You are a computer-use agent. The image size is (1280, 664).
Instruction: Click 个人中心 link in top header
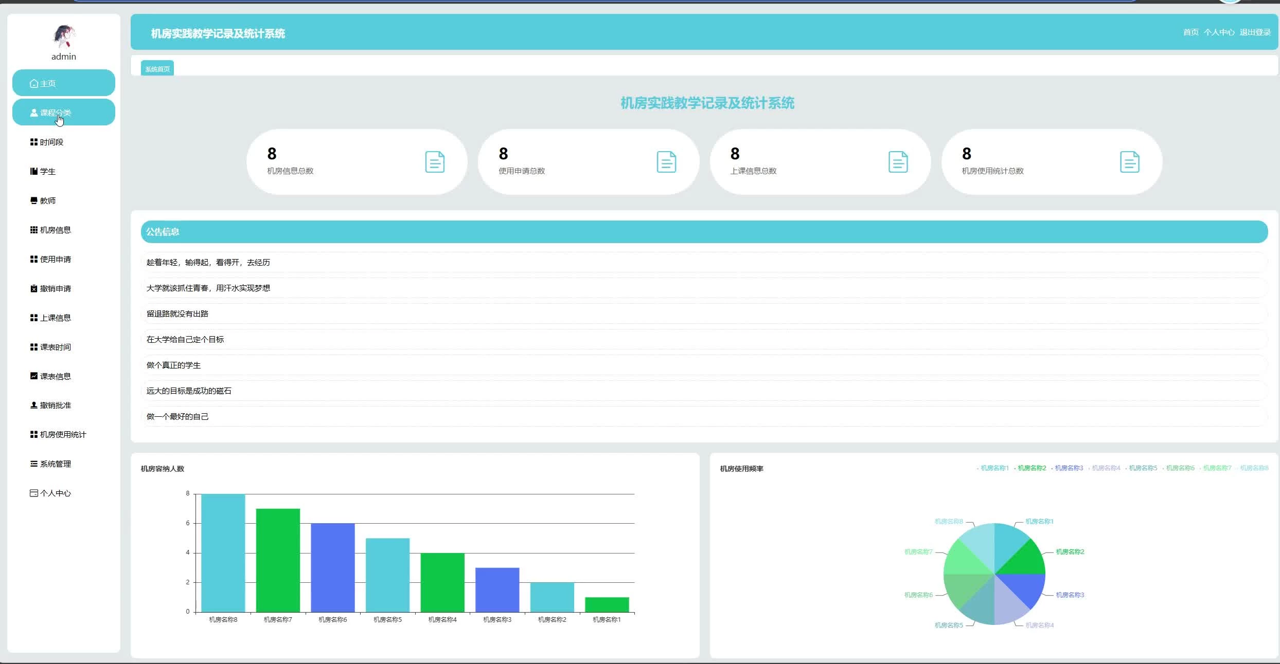(1219, 32)
